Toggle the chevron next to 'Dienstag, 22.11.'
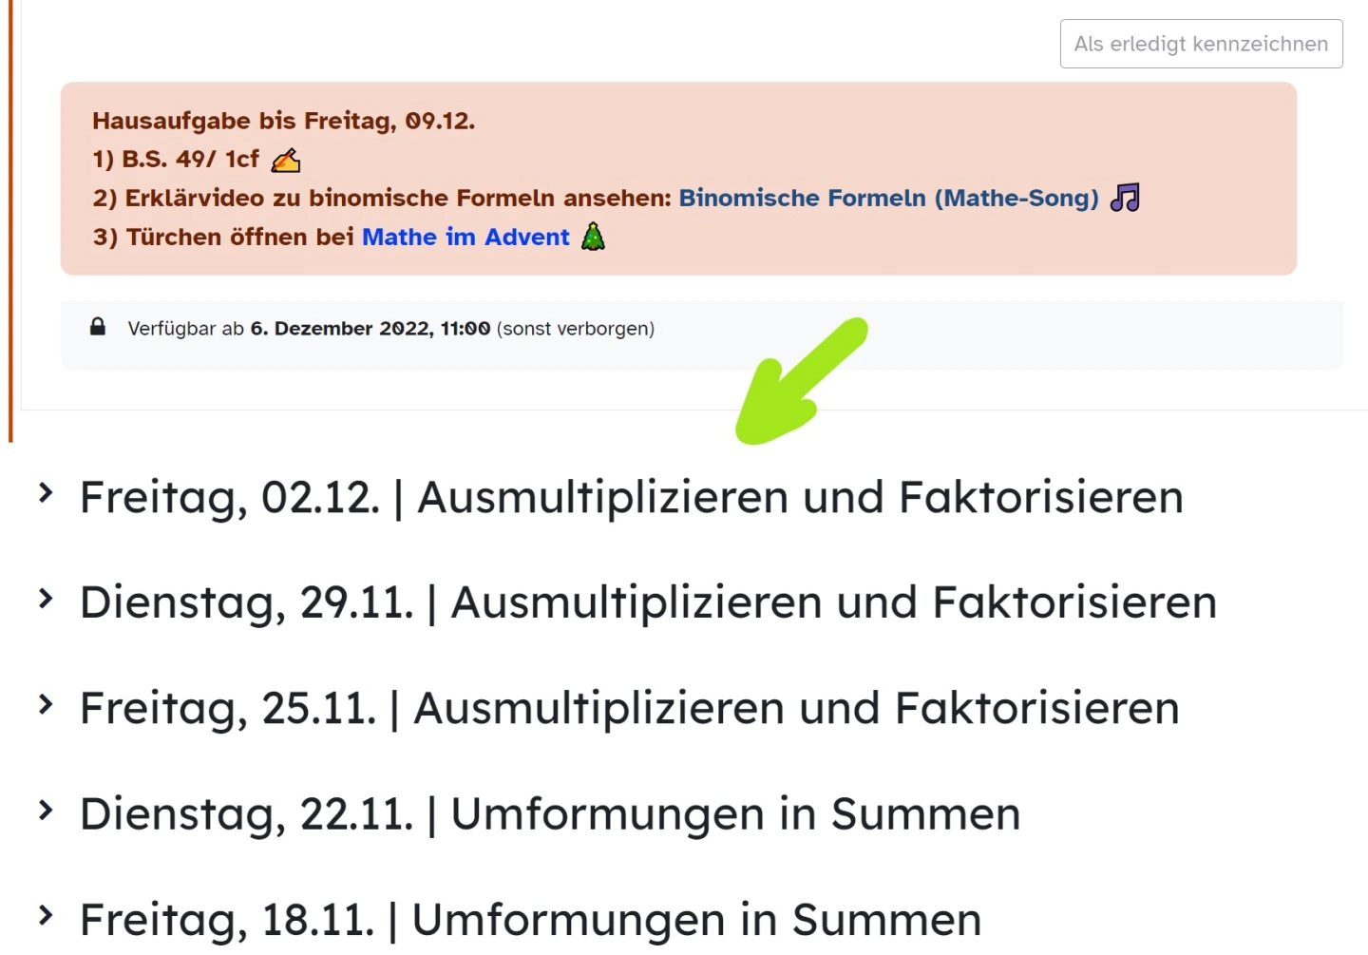The image size is (1368, 955). pyautogui.click(x=45, y=810)
